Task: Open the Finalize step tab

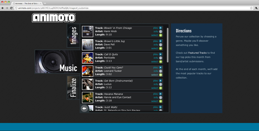Action: coord(73,87)
